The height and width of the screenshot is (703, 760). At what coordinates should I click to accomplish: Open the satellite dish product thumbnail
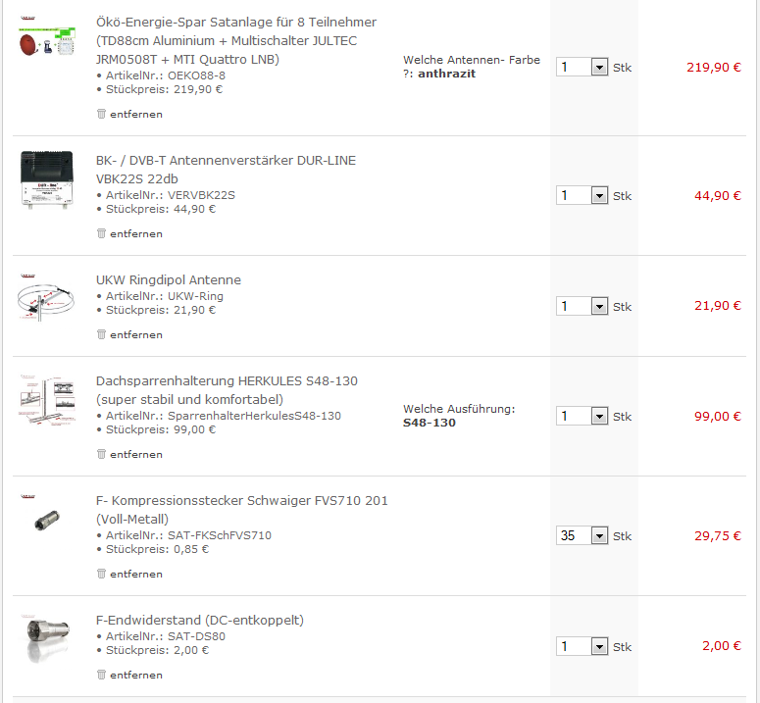(46, 44)
